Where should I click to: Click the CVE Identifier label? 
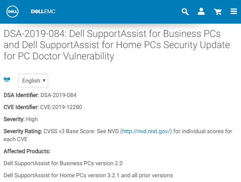pos(21,107)
